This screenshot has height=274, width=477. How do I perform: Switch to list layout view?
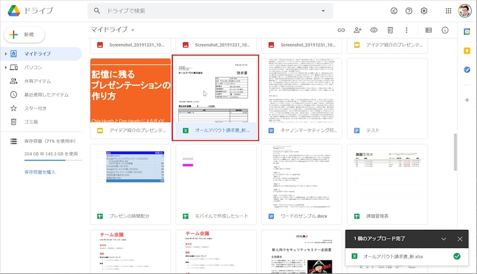pyautogui.click(x=429, y=30)
